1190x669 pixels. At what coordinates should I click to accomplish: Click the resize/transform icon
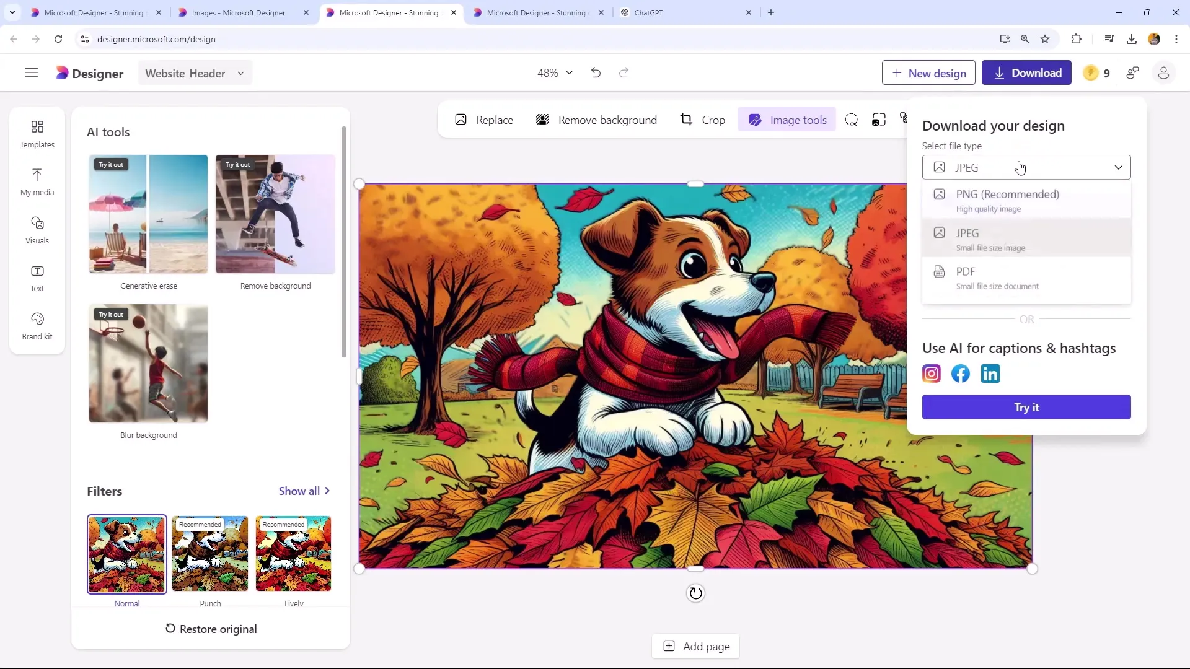tap(879, 120)
